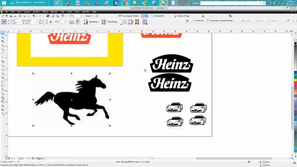This screenshot has width=297, height=167.
Task: Click the mirror vertically icon
Action: click(78, 22)
